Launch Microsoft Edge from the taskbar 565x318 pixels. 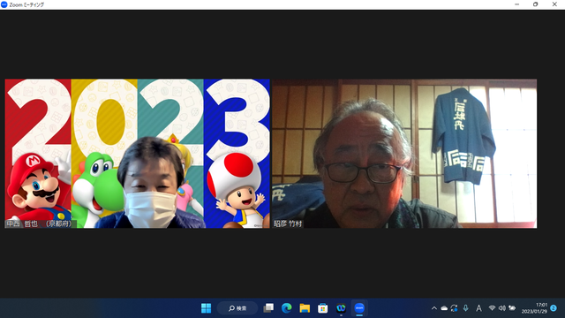[286, 308]
